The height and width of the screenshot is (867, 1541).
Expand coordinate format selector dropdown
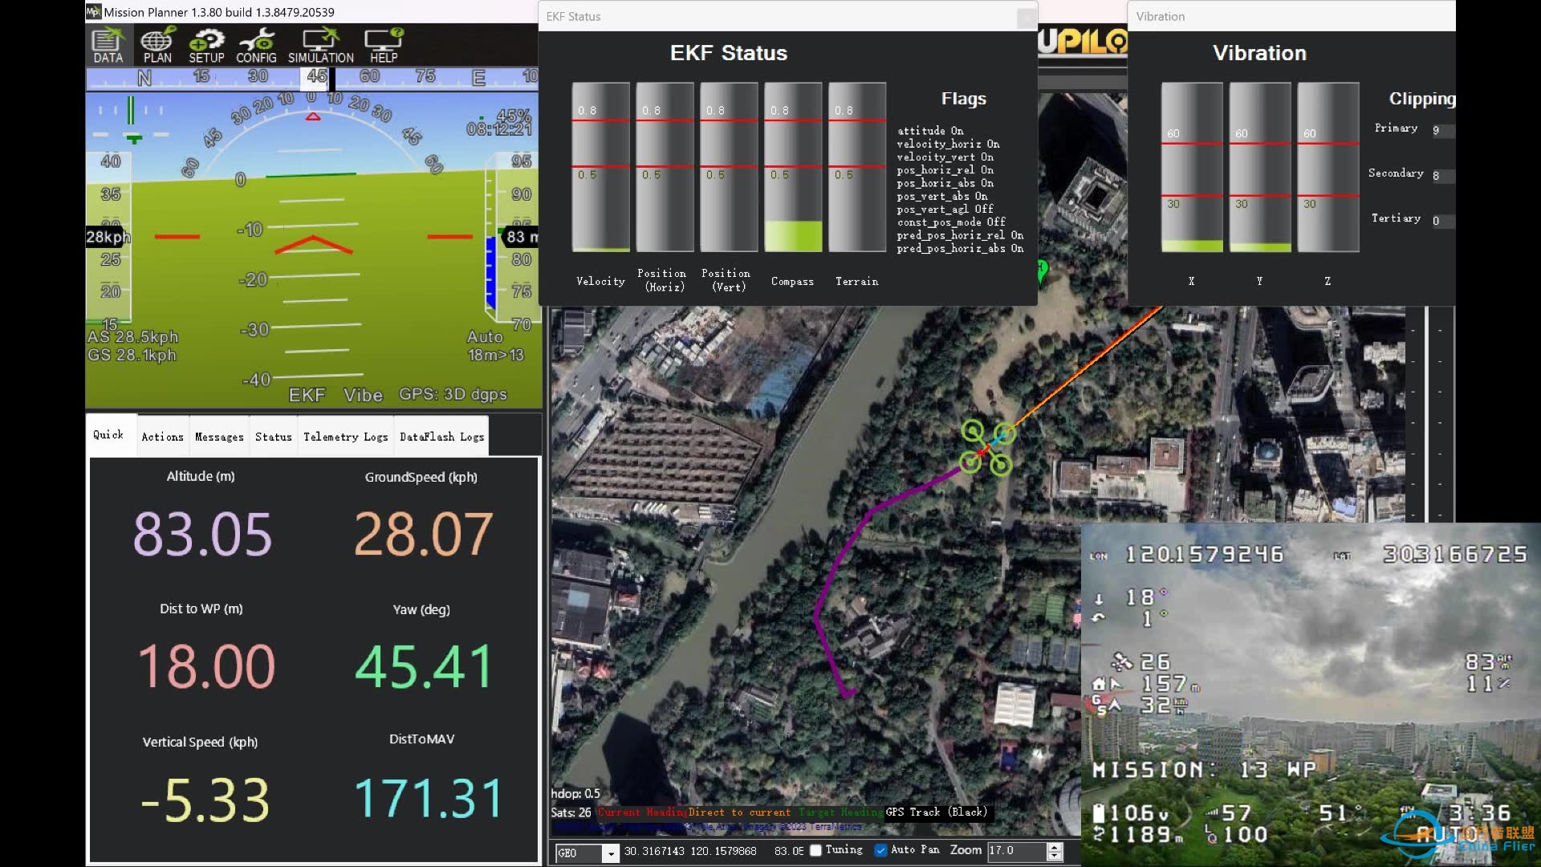pos(584,850)
